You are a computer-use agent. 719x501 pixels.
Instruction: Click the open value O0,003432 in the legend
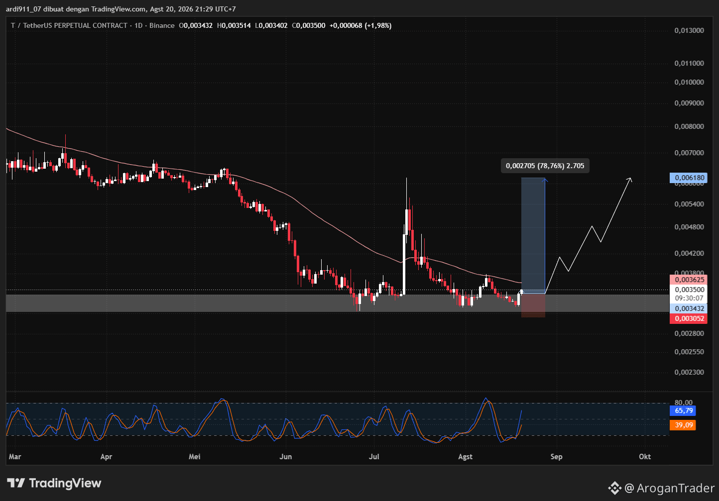(196, 25)
